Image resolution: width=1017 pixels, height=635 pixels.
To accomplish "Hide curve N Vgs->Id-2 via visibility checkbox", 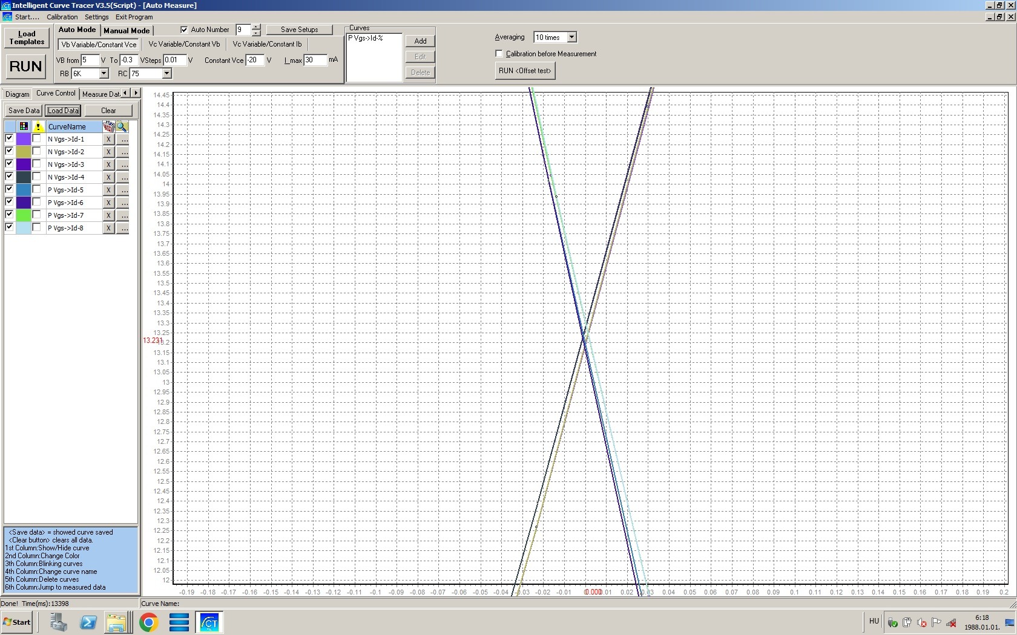I will pos(9,151).
